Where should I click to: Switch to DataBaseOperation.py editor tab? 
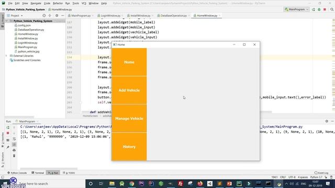173,16
